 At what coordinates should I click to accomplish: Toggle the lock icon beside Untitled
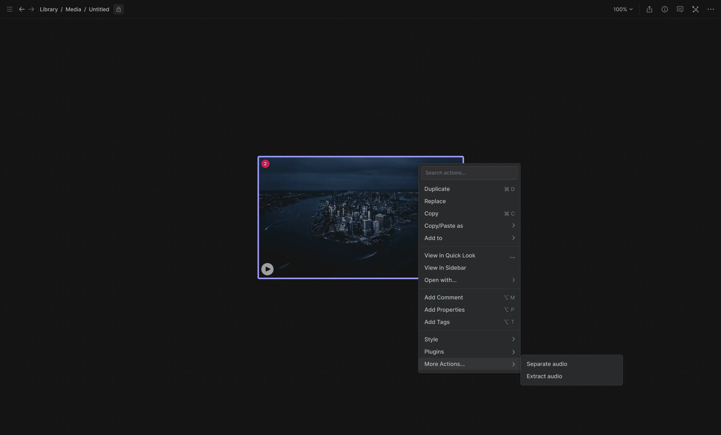click(x=119, y=9)
